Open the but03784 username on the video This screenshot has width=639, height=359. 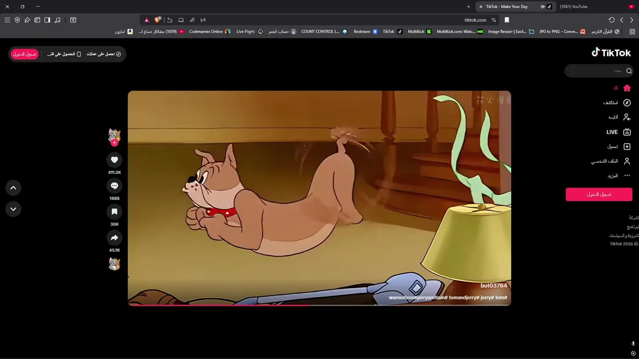pyautogui.click(x=494, y=286)
